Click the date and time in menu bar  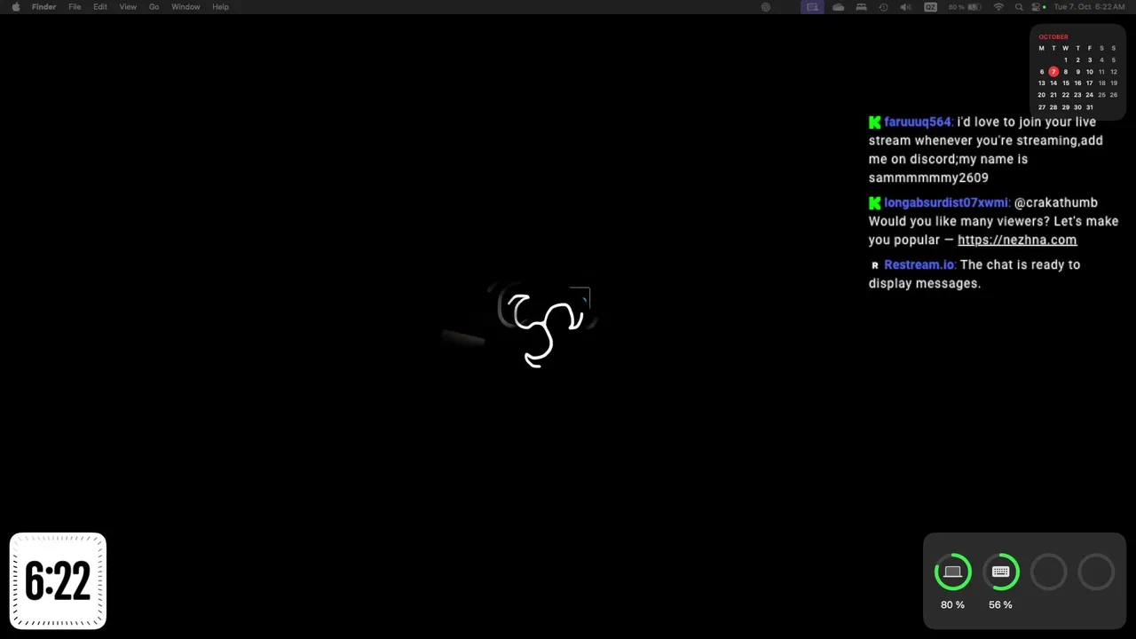pyautogui.click(x=1089, y=6)
